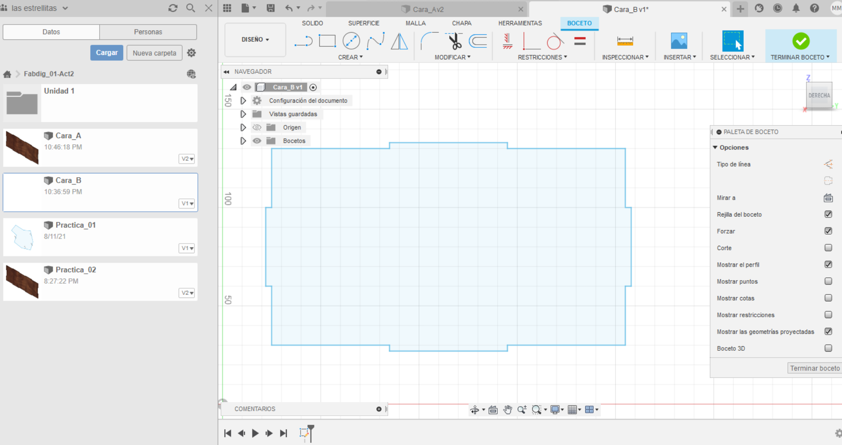Expand the Bocetos tree node
The image size is (842, 445).
pos(243,141)
